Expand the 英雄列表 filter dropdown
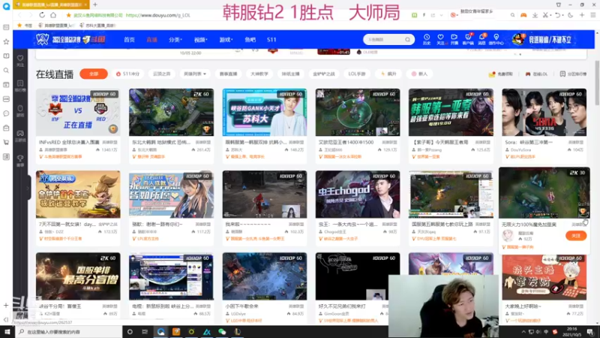Viewport: 600px width, 338px height. [x=195, y=74]
